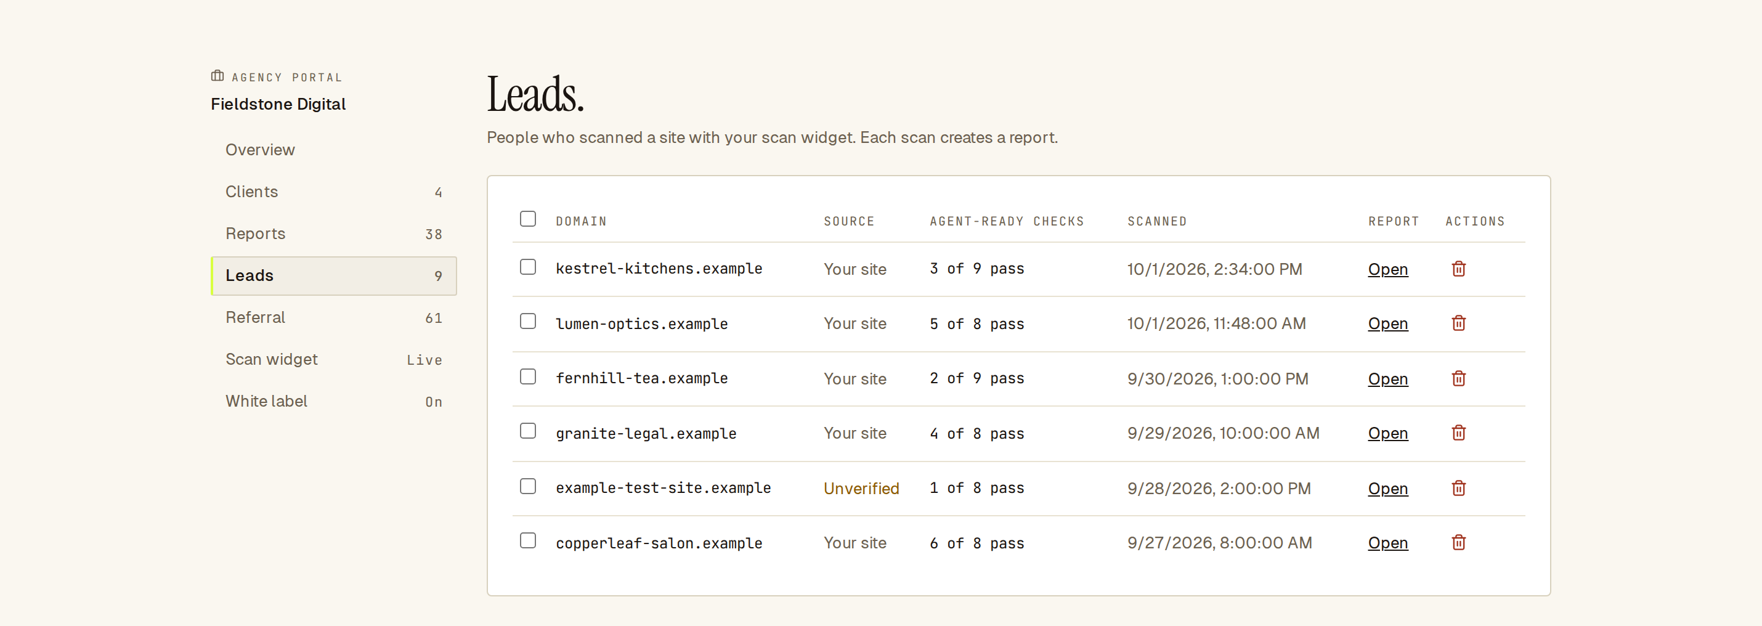Navigate to Reports in sidebar
The height and width of the screenshot is (626, 1762).
click(334, 234)
